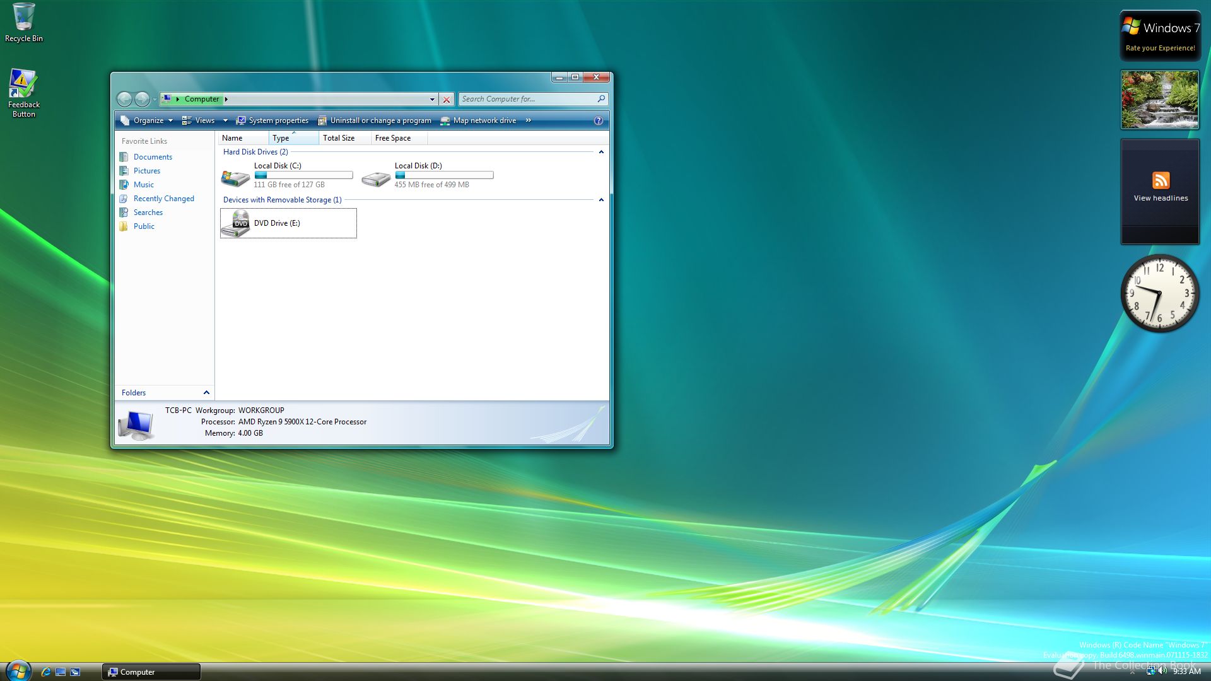Click the search magnifier icon
1211x681 pixels.
coord(601,99)
